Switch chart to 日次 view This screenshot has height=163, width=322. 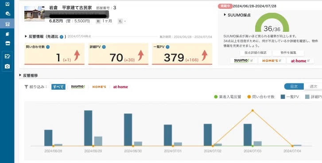click(294, 87)
